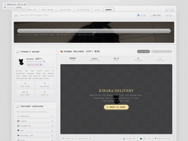Image resolution: width=188 pixels, height=141 pixels.
Task: Click the cat icon beside Delivery Catalogue
Action: click(x=18, y=107)
